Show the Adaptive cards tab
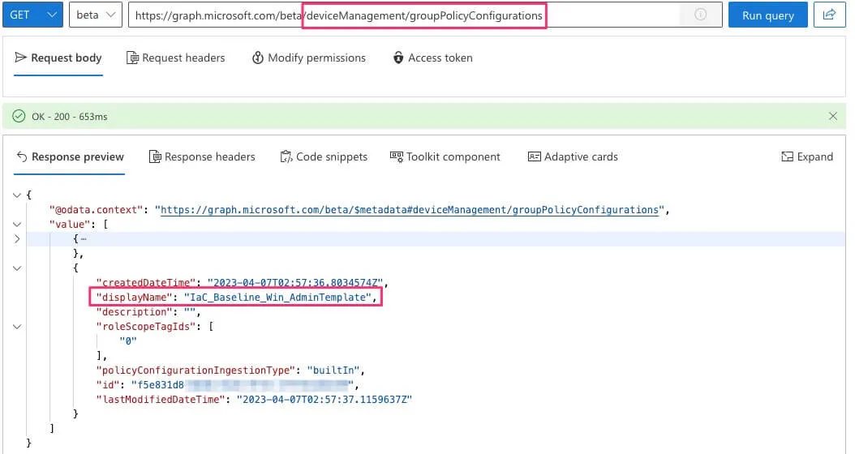Viewport: 855px width, 454px height. (573, 156)
